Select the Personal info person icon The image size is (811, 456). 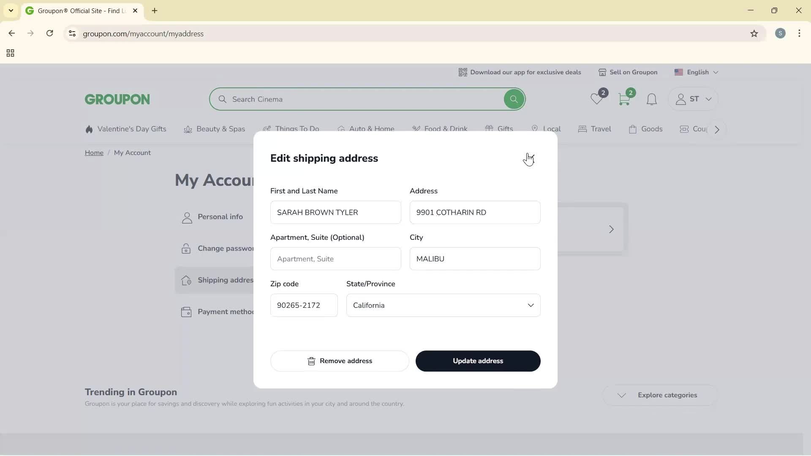pos(186,217)
